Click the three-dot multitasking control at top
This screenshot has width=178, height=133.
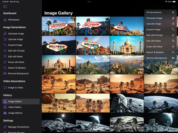89,2
